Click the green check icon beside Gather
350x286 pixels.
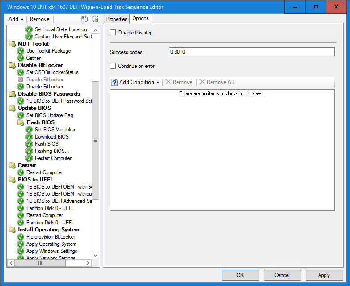tap(21, 58)
